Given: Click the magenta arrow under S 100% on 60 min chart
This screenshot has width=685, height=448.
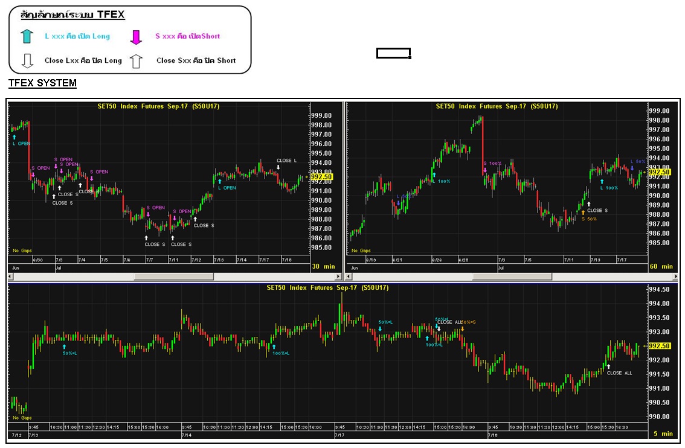Looking at the screenshot, I should pyautogui.click(x=485, y=170).
